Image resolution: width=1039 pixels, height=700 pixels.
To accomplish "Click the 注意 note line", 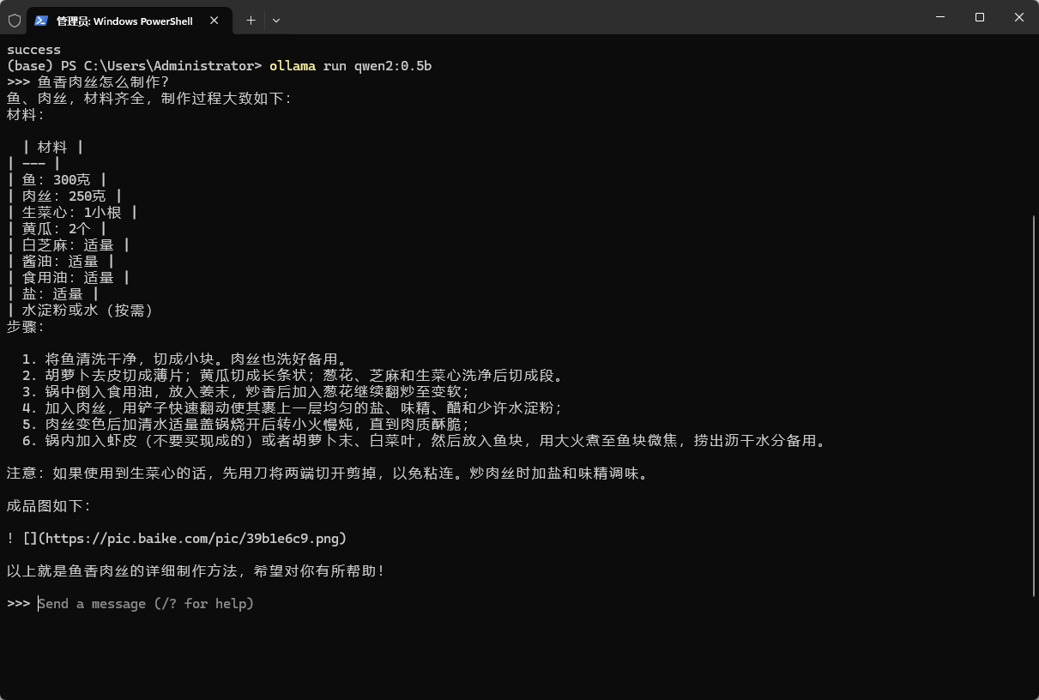I will point(328,474).
